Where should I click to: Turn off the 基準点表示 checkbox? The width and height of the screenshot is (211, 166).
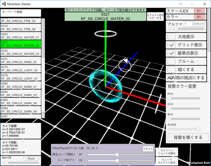click(x=172, y=53)
